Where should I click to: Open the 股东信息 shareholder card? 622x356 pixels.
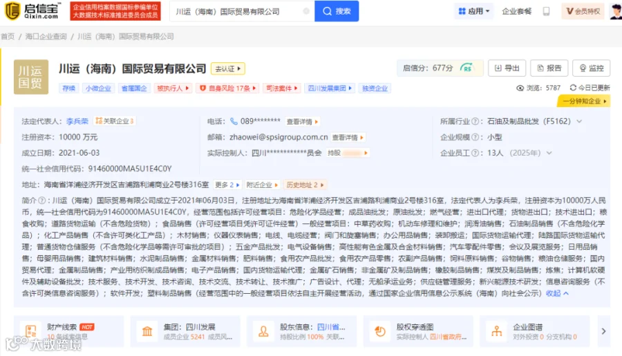click(301, 331)
